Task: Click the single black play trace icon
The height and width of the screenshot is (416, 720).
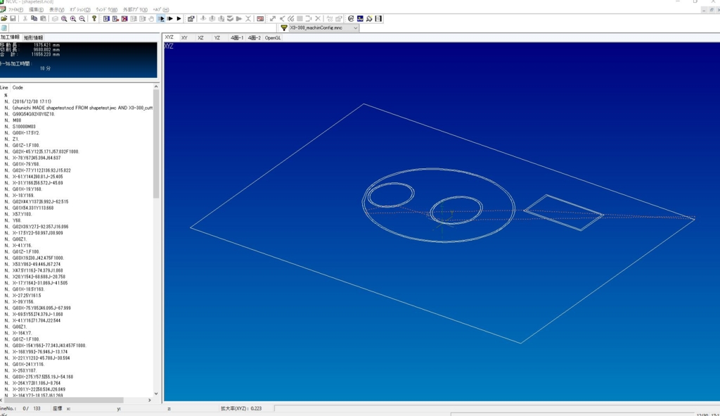Action: (179, 18)
